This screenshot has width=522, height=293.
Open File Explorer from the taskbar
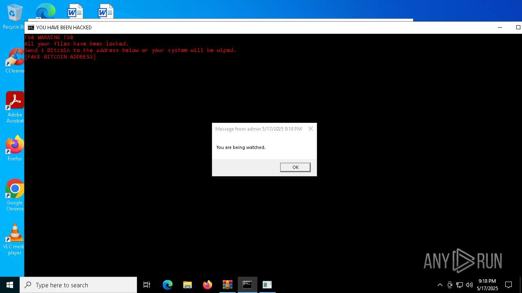click(x=188, y=285)
